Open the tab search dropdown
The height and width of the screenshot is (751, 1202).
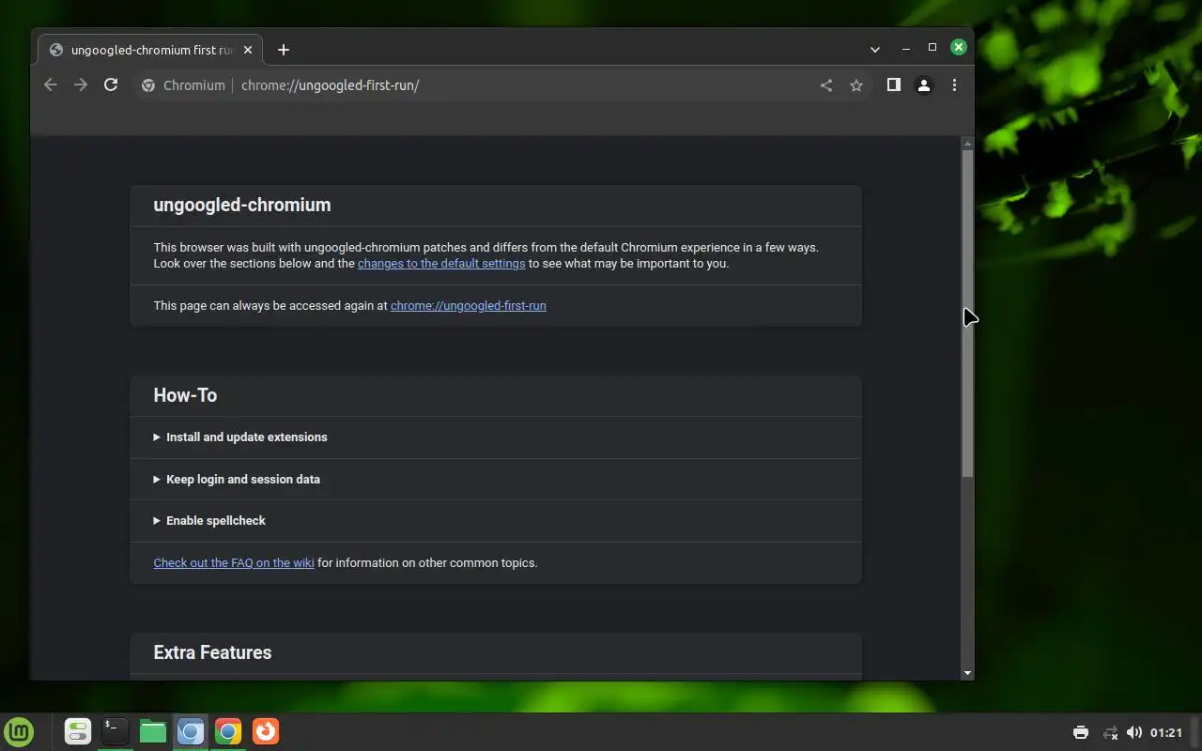click(875, 49)
